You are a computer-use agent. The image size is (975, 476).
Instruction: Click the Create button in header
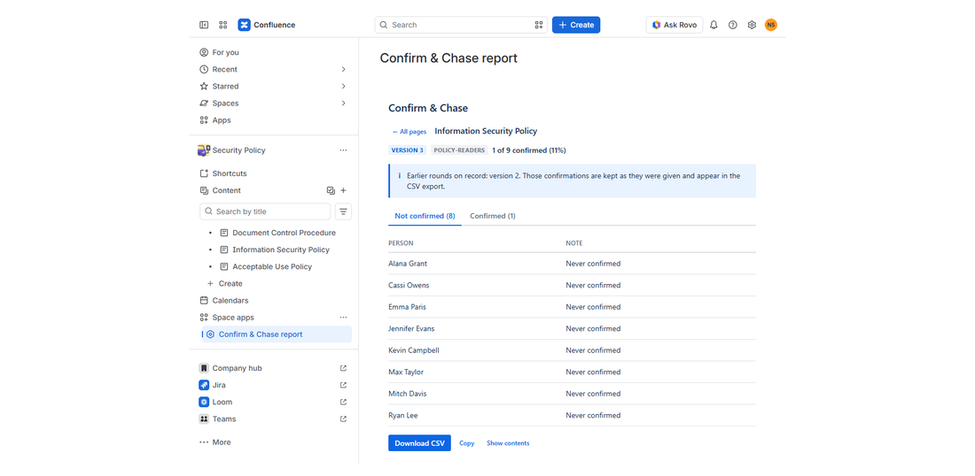(x=576, y=25)
